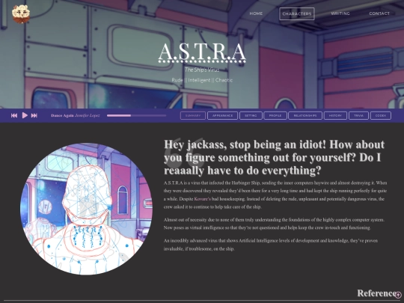Skip to next music track
Screen dimensions: 404x303
(x=34, y=115)
